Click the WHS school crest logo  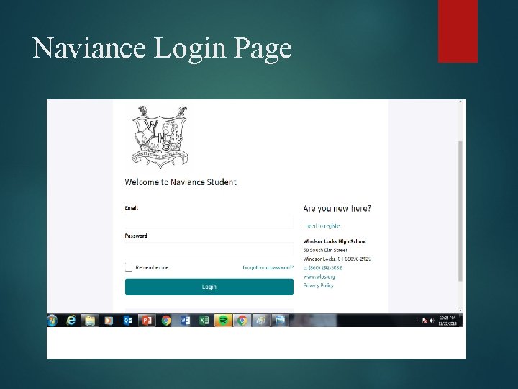click(x=160, y=138)
